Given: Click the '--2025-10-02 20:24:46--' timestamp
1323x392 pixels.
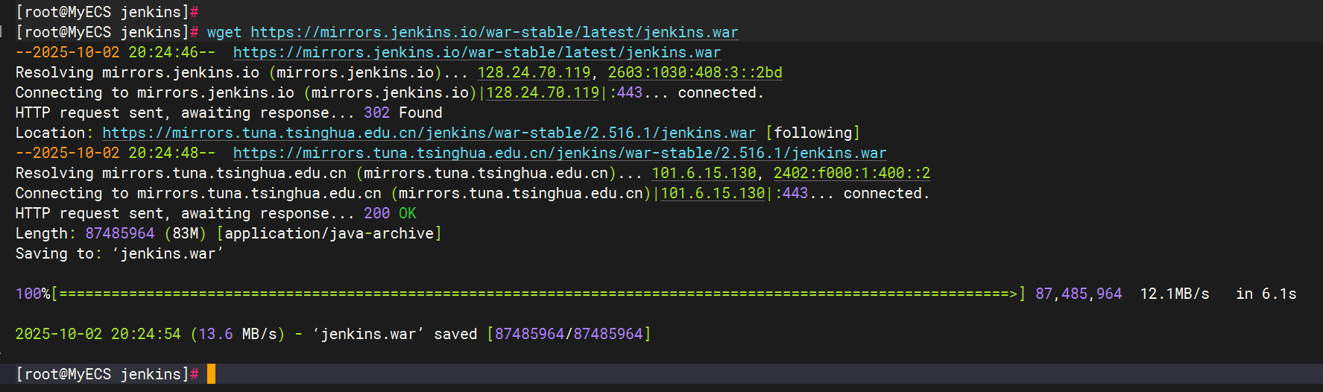Looking at the screenshot, I should click(x=116, y=52).
